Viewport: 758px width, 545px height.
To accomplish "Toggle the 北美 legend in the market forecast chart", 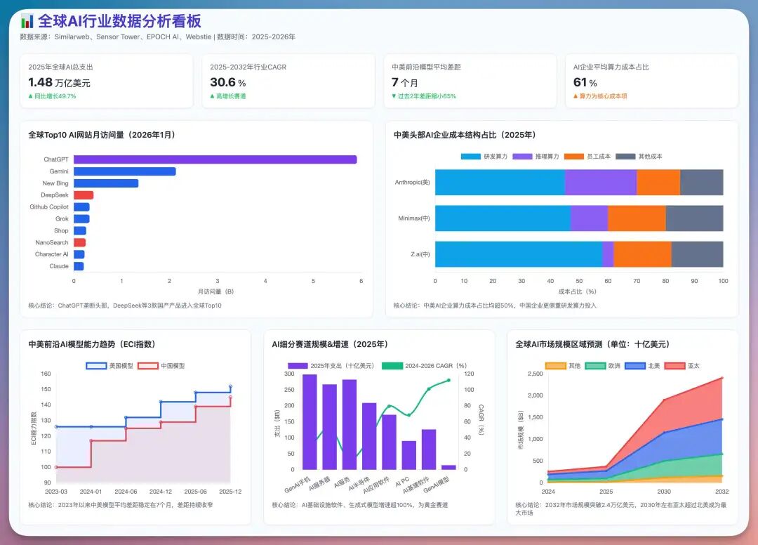I will point(635,365).
